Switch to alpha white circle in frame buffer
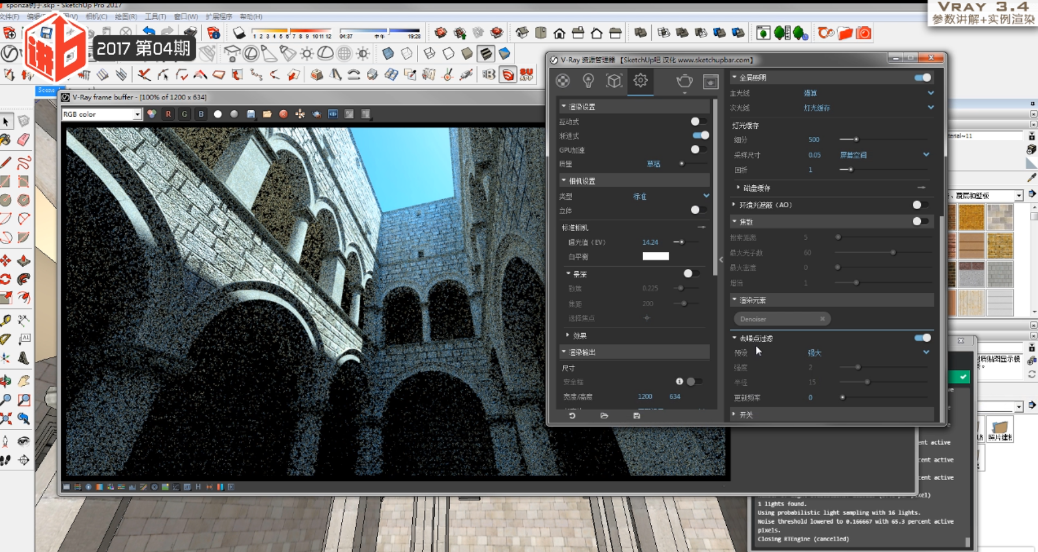The height and width of the screenshot is (552, 1038). (x=218, y=114)
